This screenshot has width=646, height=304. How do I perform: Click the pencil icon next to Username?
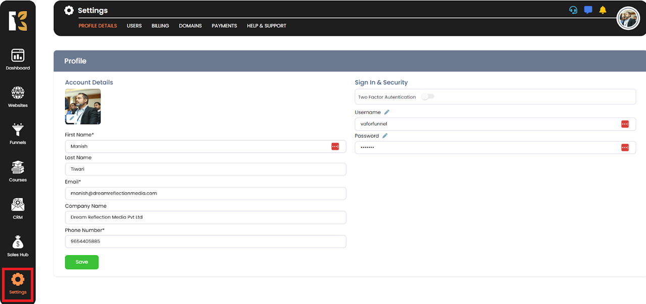coord(387,112)
